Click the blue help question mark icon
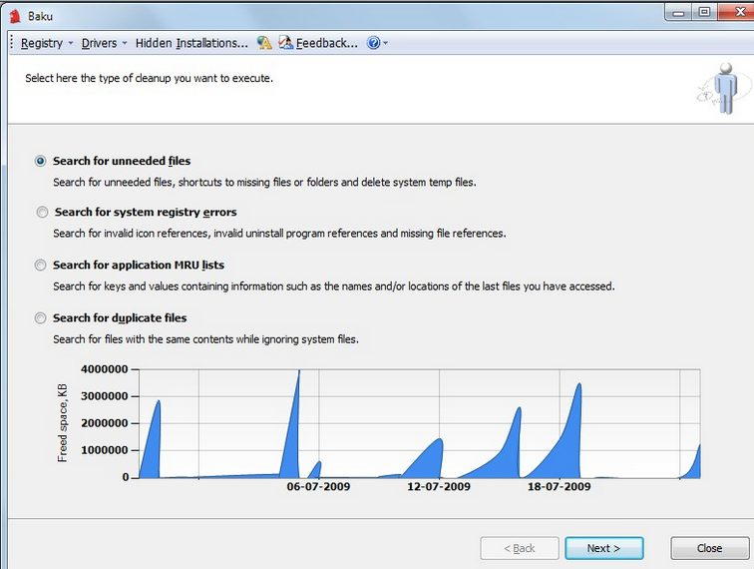Screen dimensions: 754x569 [373, 43]
